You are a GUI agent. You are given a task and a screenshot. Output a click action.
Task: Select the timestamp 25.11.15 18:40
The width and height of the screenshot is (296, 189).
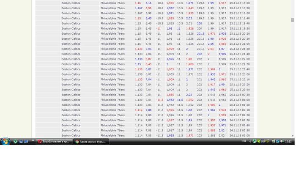click(x=240, y=18)
